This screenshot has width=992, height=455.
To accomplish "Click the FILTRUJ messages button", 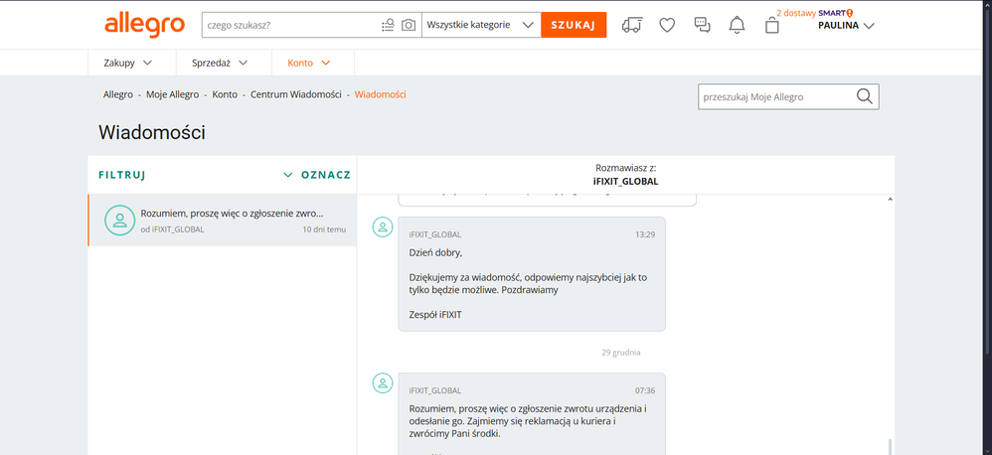I will click(122, 175).
